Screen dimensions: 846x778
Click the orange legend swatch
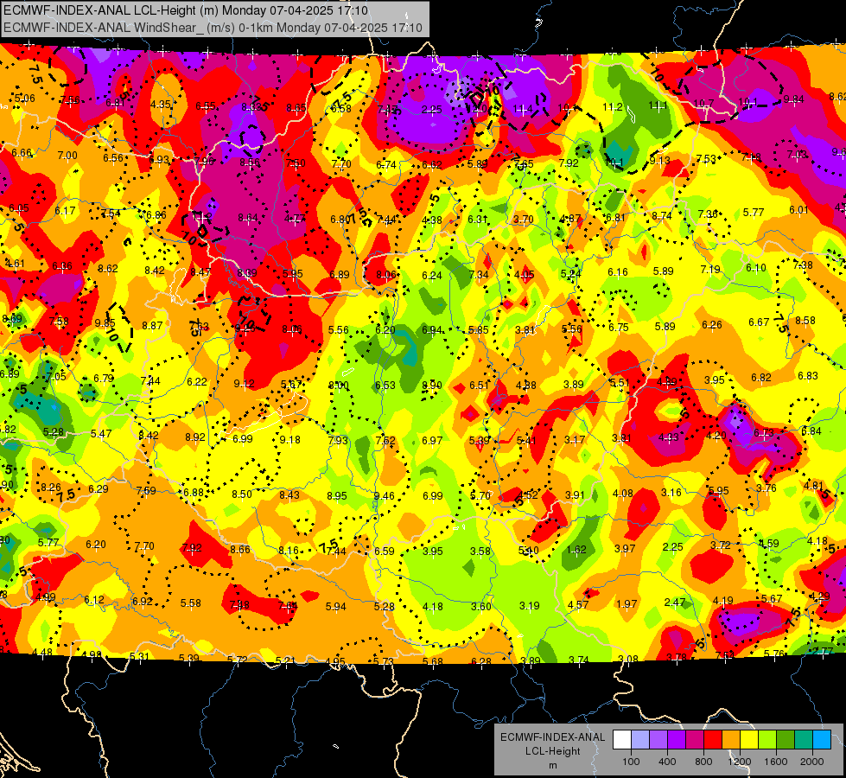click(x=730, y=740)
